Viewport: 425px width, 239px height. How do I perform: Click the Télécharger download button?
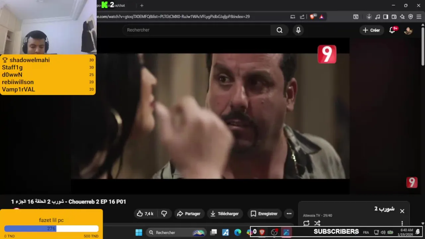pyautogui.click(x=224, y=214)
